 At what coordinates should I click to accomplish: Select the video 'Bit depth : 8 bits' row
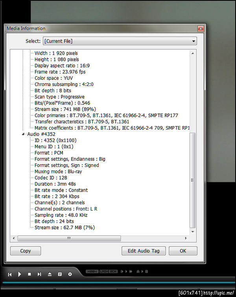pos(53,91)
